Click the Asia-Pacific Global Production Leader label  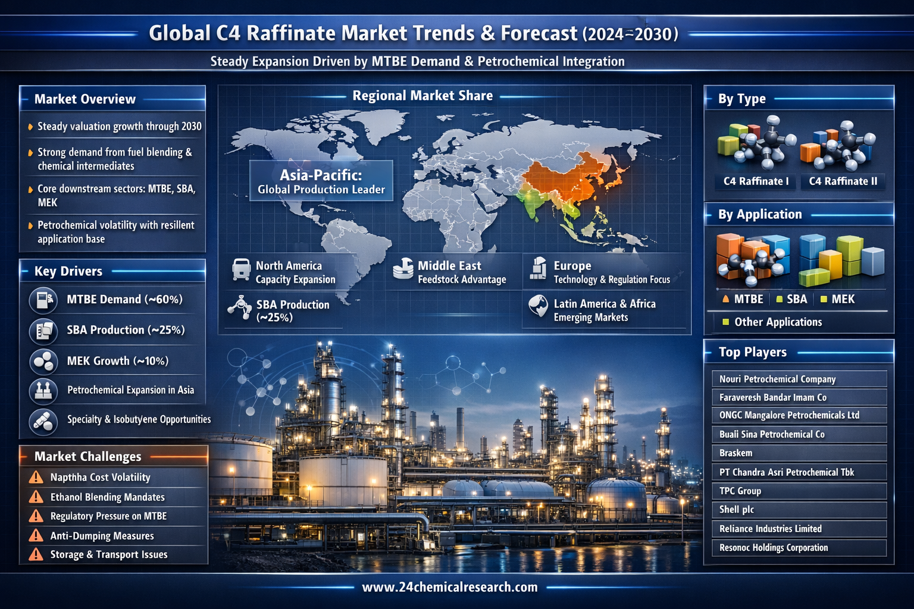click(321, 181)
